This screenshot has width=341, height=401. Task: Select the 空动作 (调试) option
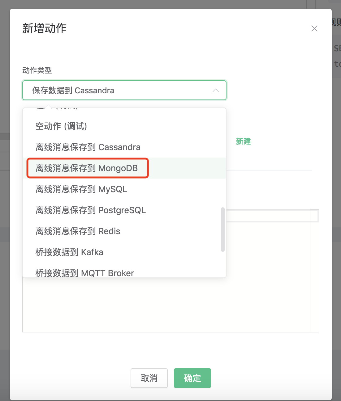(x=61, y=126)
